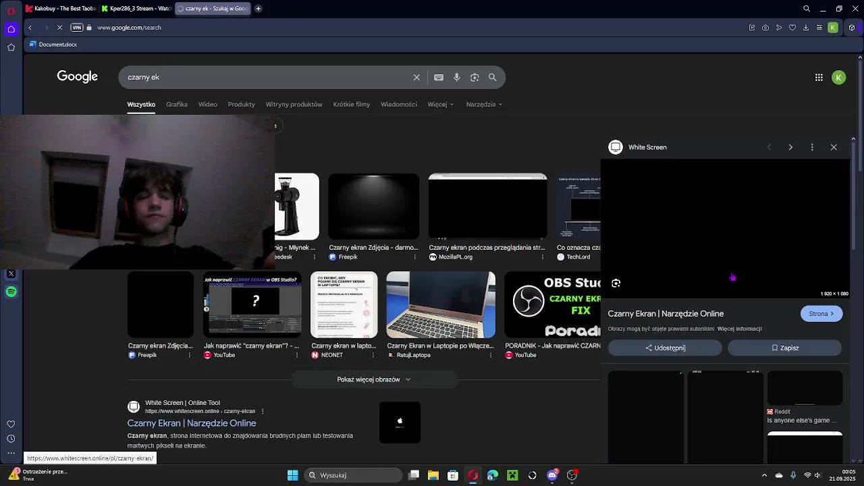The height and width of the screenshot is (486, 864).
Task: Open Opera sidebar bookmarks star icon
Action: [11, 47]
